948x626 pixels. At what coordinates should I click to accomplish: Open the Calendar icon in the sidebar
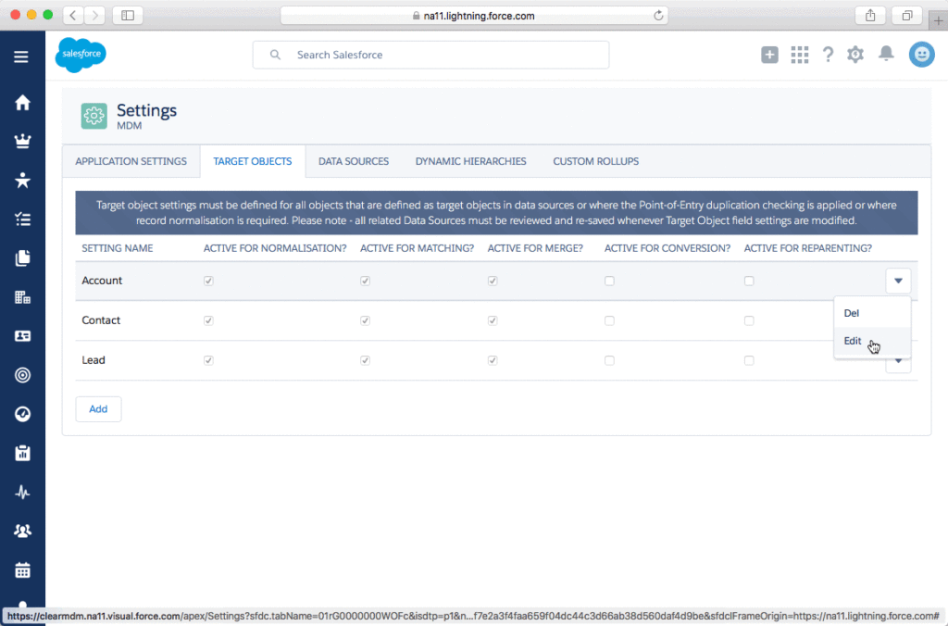21,570
